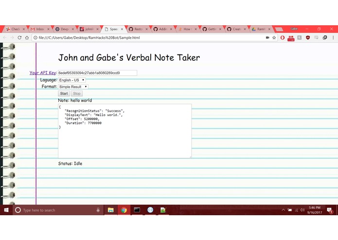Switch to the Inbox Gmail tab
Viewport: 338px width, 240px height.
point(40,29)
